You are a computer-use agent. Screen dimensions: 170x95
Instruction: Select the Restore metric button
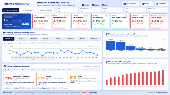[x=82, y=39]
